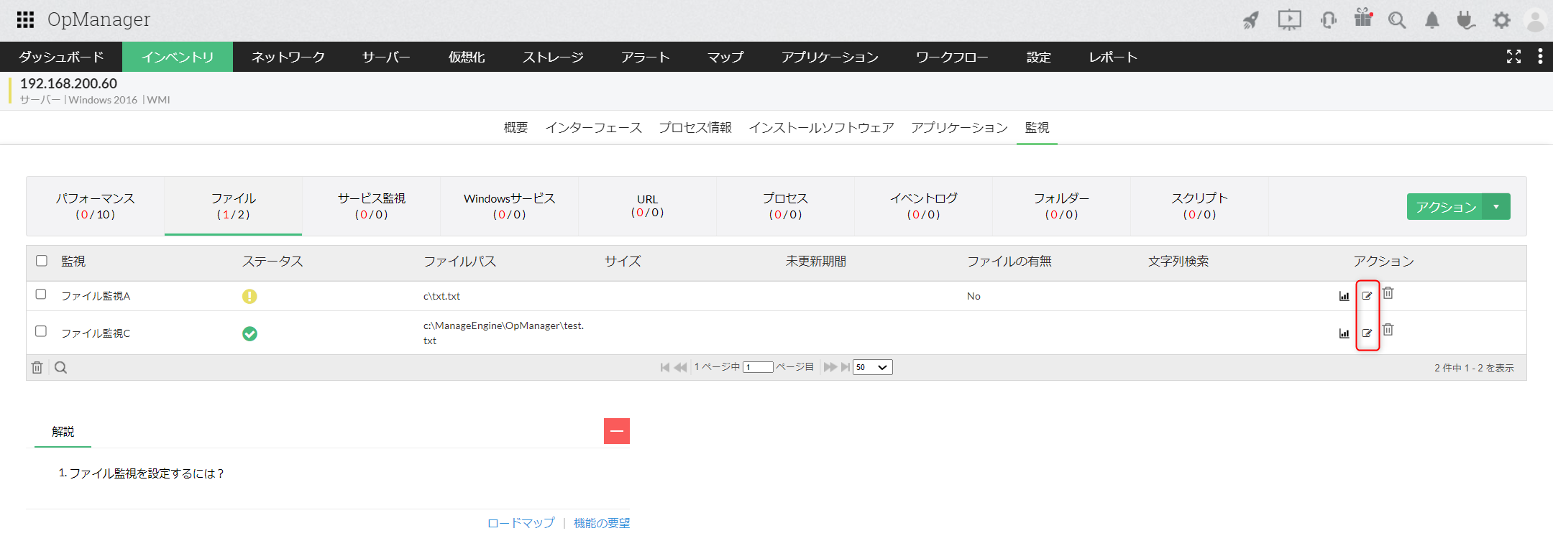This screenshot has width=1553, height=541.
Task: Sort by the ファイルパス column header
Action: click(x=459, y=262)
